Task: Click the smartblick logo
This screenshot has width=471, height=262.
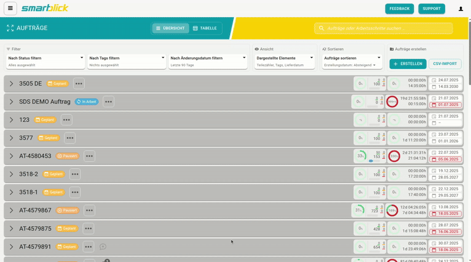Action: coord(44,9)
